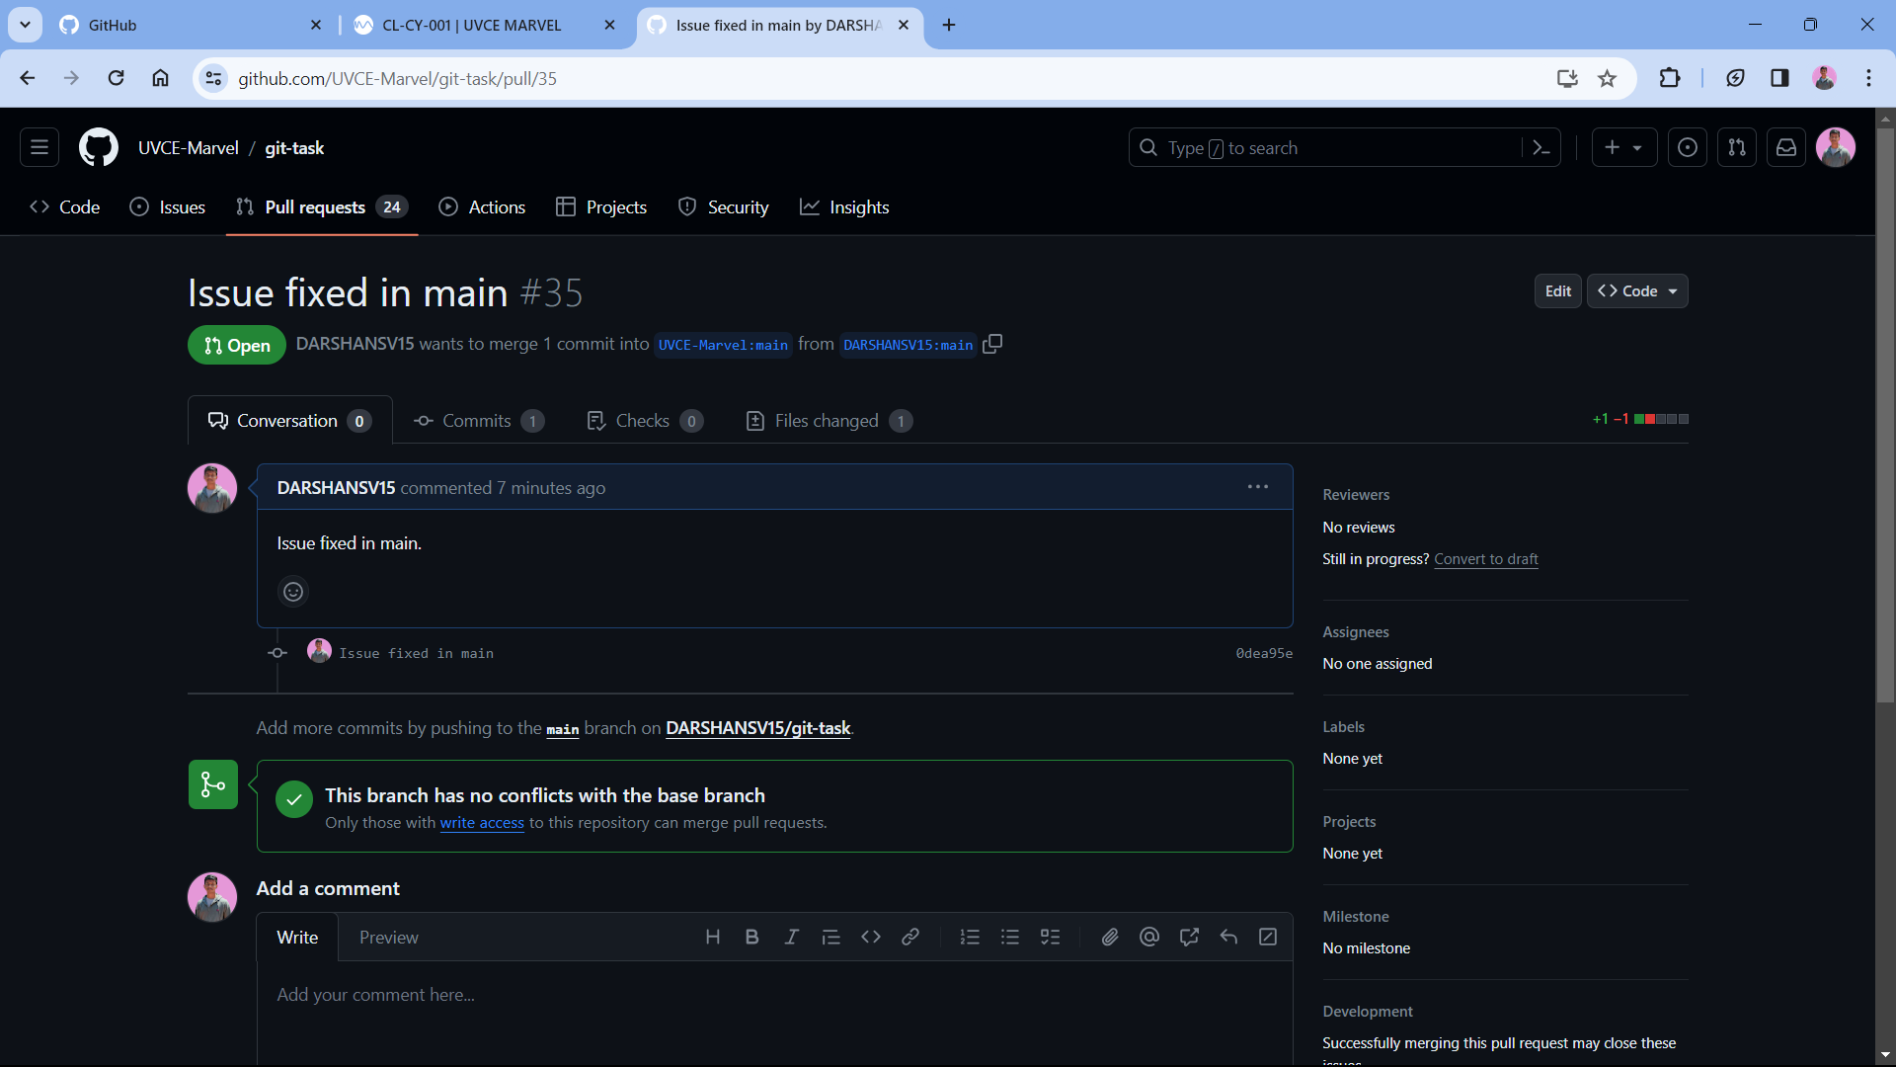
Task: Insert a link via the toolbar icon
Action: (909, 937)
